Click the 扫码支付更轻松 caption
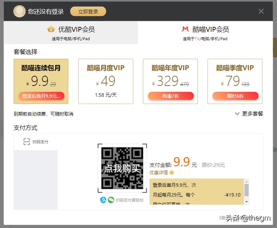This screenshot has height=228, width=277. [130, 200]
